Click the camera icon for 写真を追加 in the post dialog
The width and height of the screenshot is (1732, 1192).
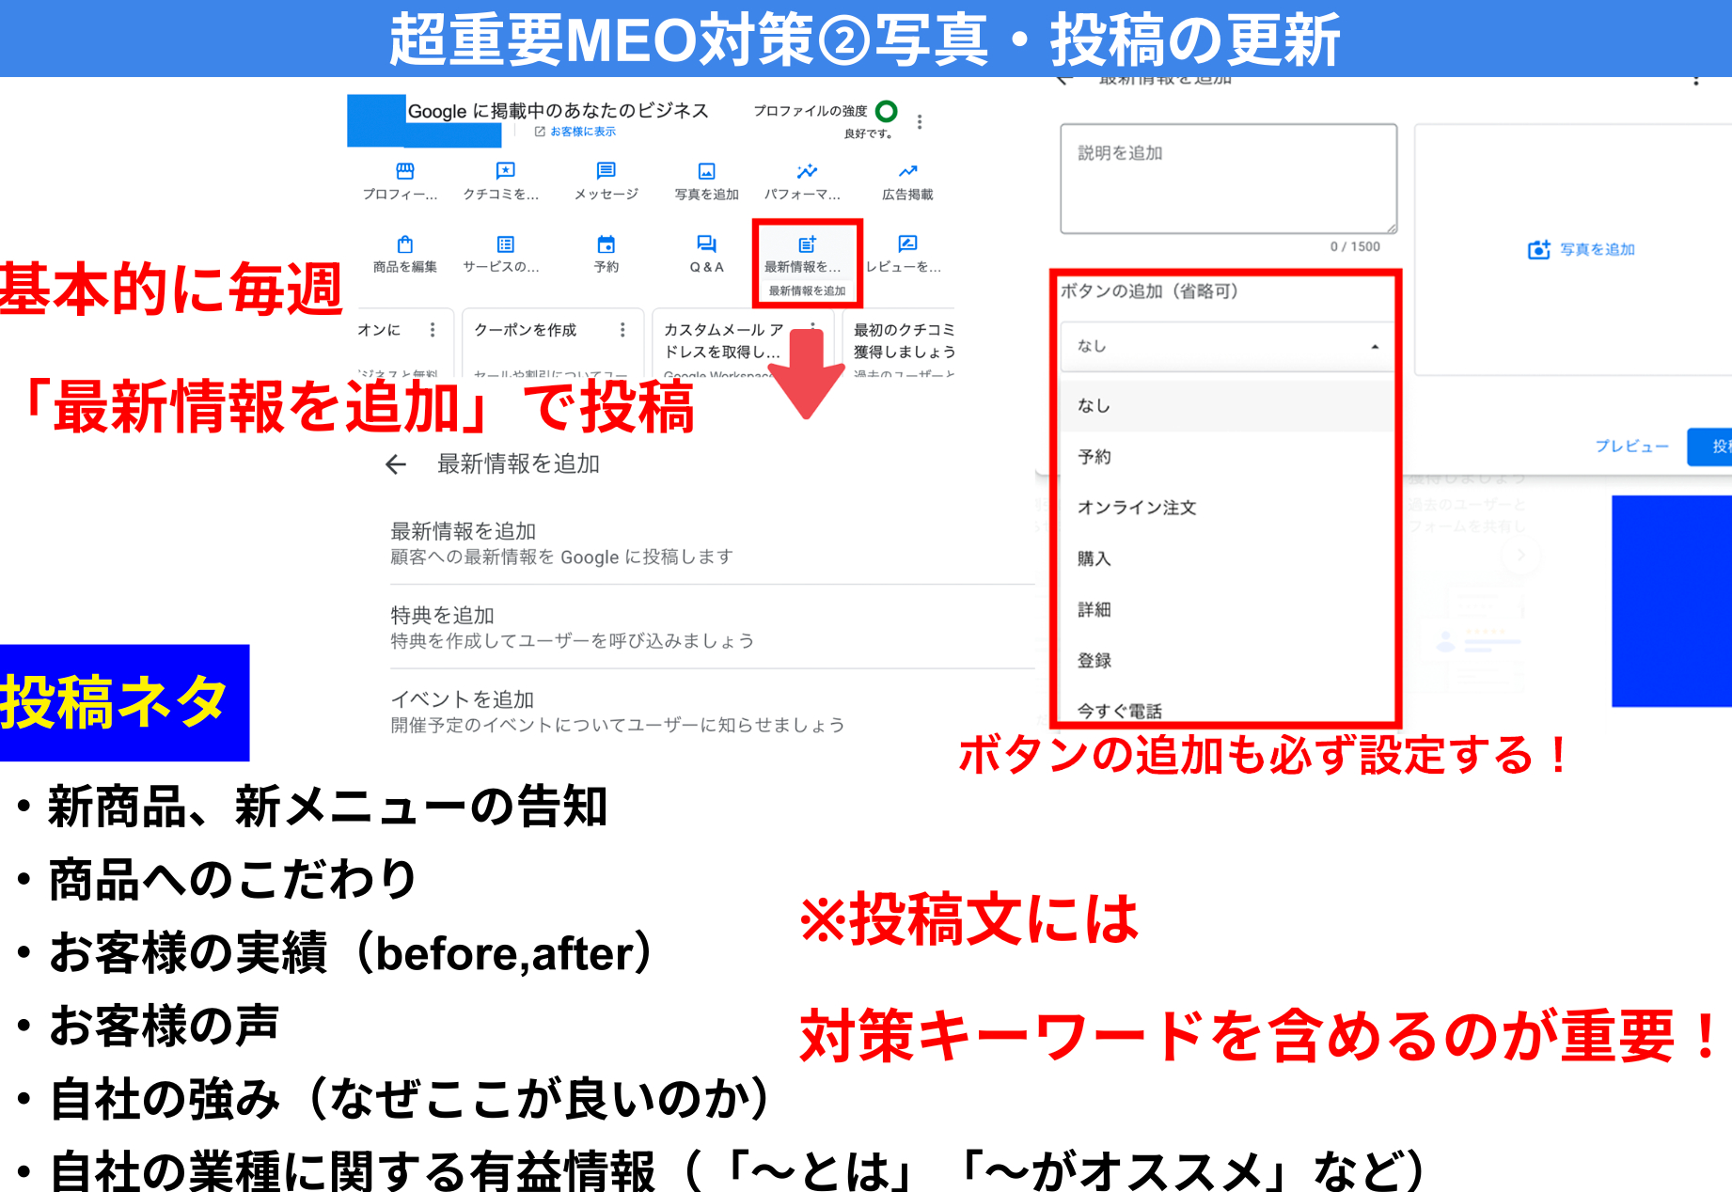pos(1538,249)
